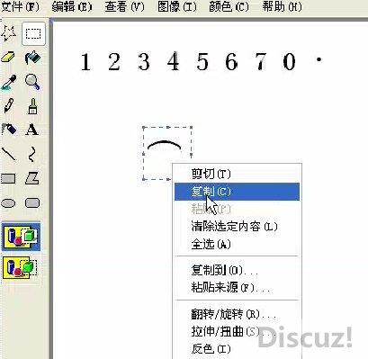The height and width of the screenshot is (359, 368).
Task: Choose the Ellipse tool
Action: [8, 203]
